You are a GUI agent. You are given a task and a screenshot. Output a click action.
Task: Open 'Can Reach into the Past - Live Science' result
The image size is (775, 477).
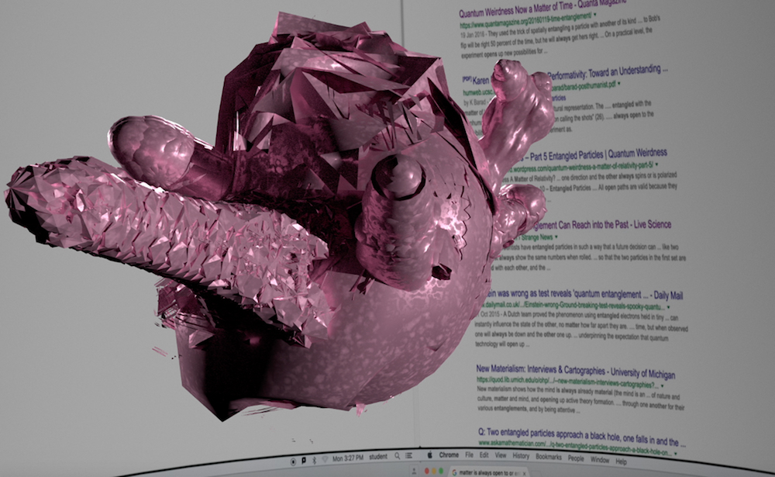[x=602, y=225]
